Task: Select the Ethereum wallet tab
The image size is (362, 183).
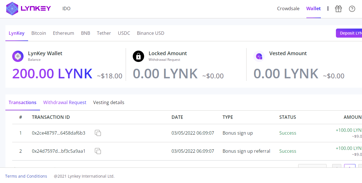Action: 63,33
